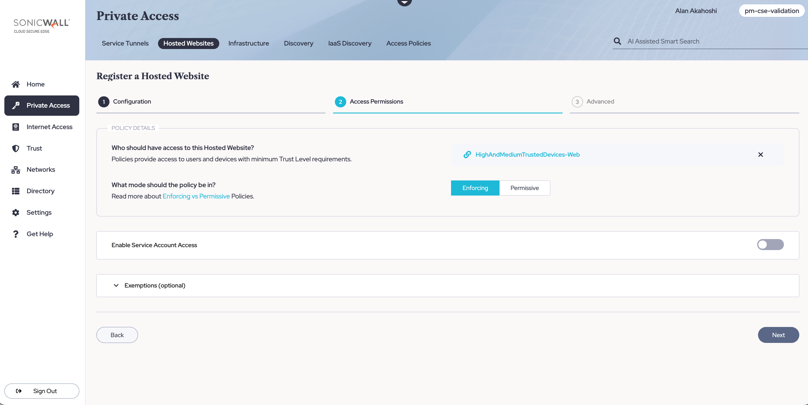This screenshot has height=405, width=808.
Task: Remove the HighAndMediumTrustedDevices-Web policy
Action: [x=760, y=155]
